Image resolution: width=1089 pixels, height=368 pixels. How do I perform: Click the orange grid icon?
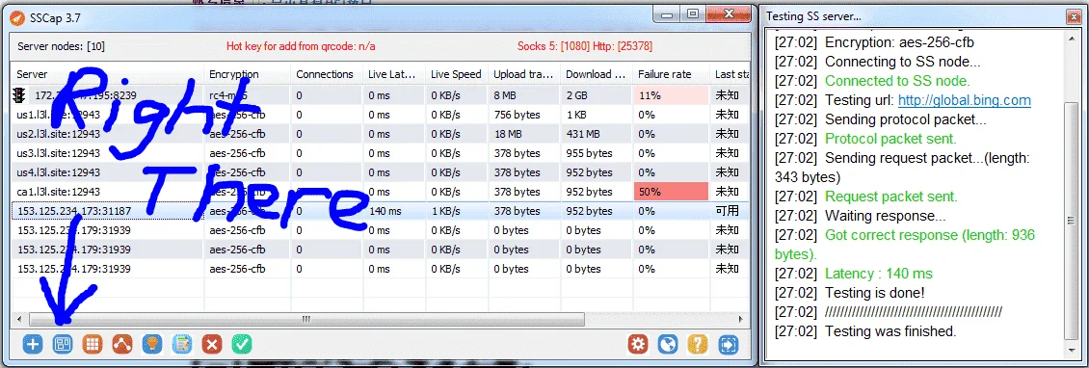[x=93, y=343]
